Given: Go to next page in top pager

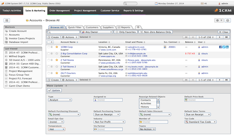Looking at the screenshot, I should pos(220,37).
